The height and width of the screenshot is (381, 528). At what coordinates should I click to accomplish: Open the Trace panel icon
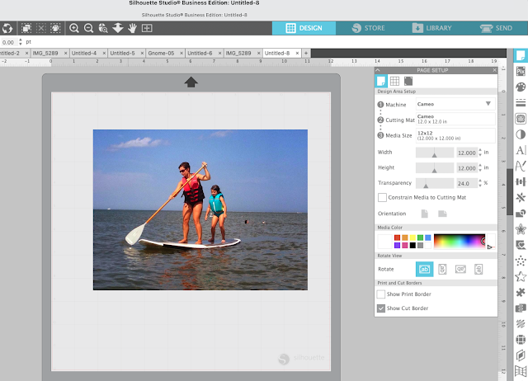521,119
